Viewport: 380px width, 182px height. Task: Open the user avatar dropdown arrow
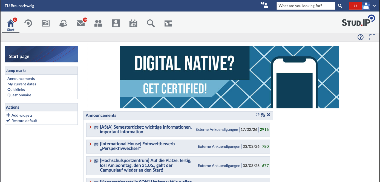[374, 6]
